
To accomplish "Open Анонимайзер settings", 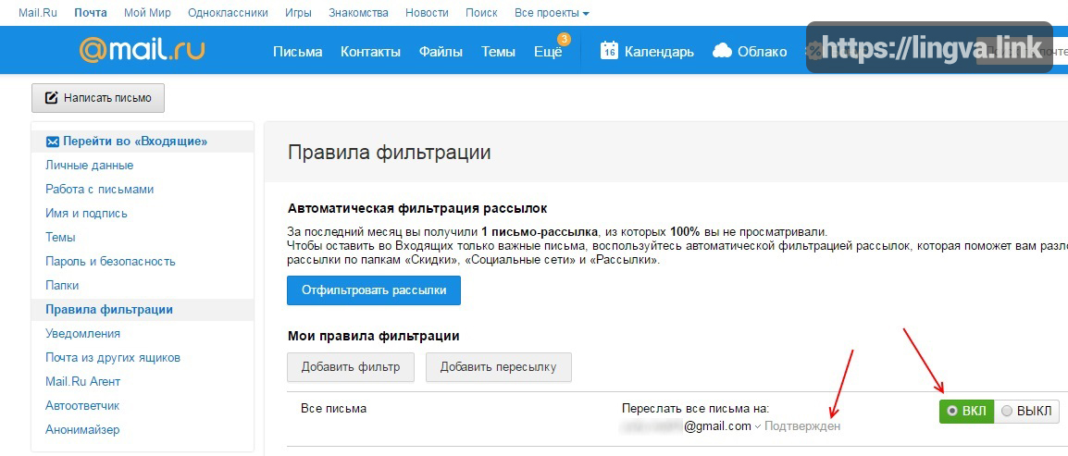I will point(82,430).
